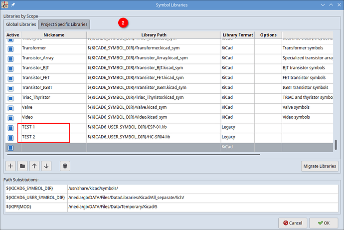Image resolution: width=344 pixels, height=230 pixels.
Task: Toggle Active checkbox for TEST 2 library
Action: tap(10, 138)
